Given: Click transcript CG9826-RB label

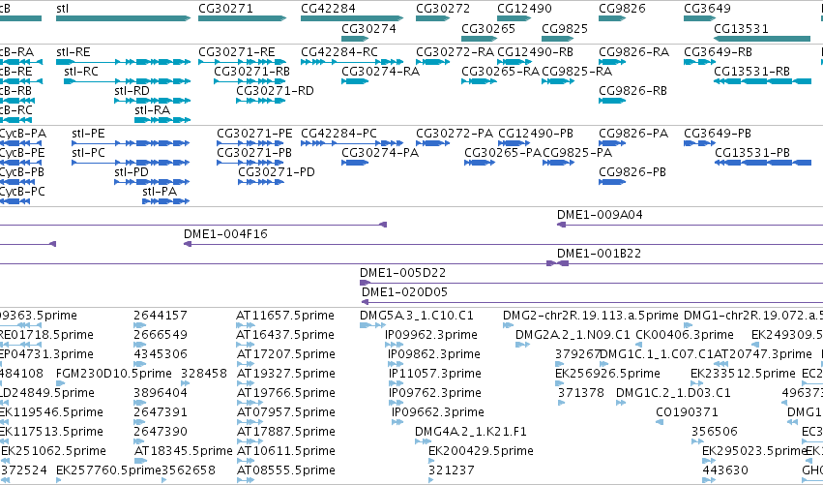Looking at the screenshot, I should [x=633, y=91].
